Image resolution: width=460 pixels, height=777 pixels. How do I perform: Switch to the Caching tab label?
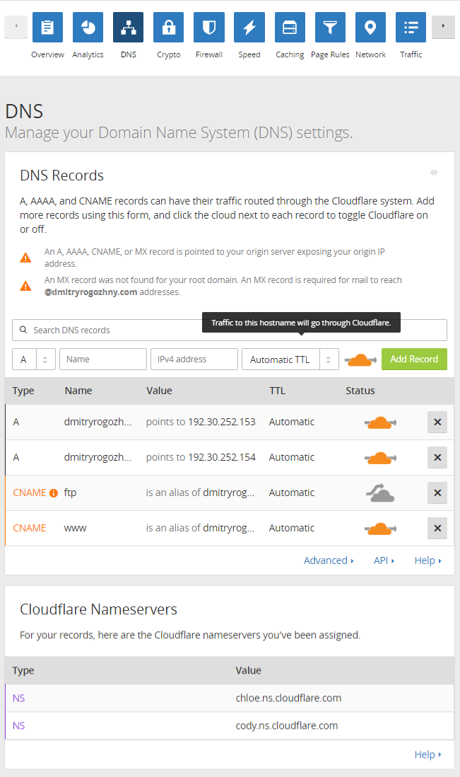[x=290, y=54]
